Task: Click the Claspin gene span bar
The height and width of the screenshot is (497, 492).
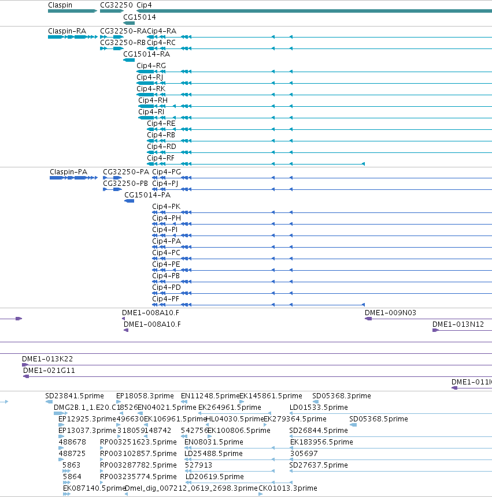Action: (x=73, y=11)
